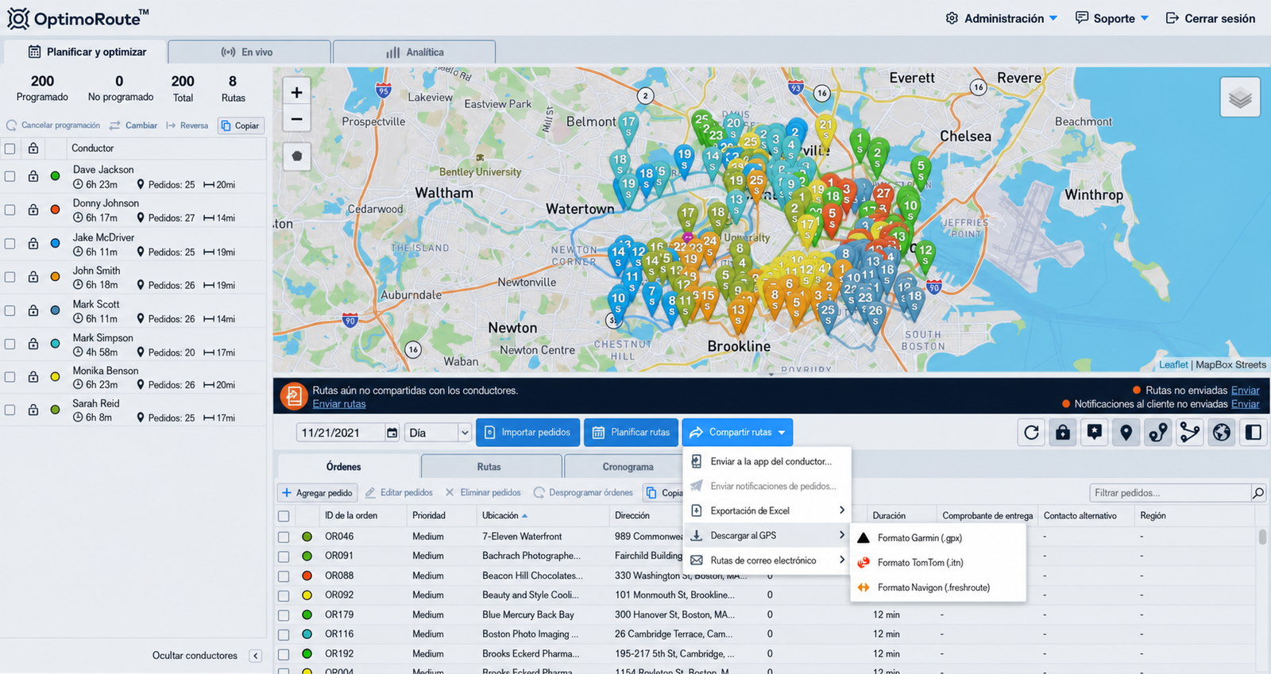
Task: Check the box for Mark Simpson
Action: (x=10, y=344)
